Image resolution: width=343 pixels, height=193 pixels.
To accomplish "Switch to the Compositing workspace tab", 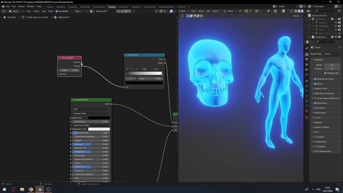I will click(x=150, y=7).
